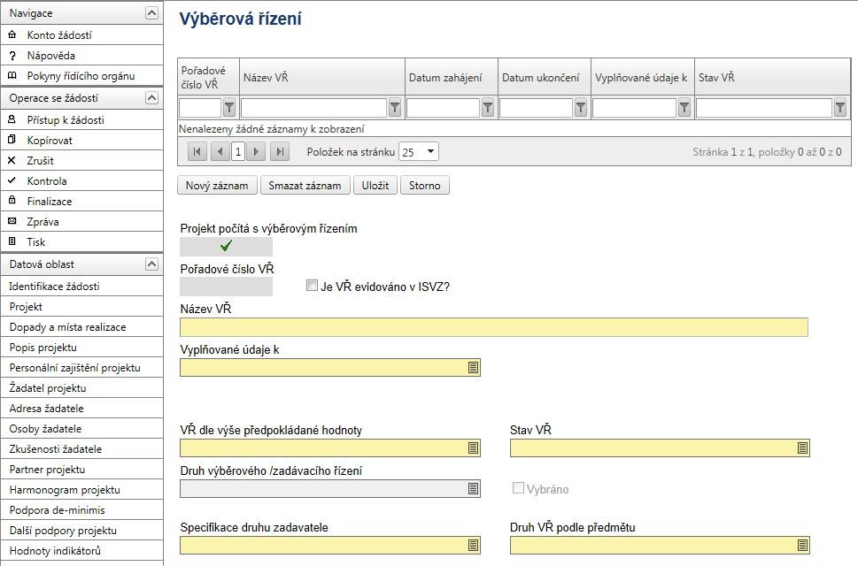Open Položek na stránku dropdown

click(419, 151)
